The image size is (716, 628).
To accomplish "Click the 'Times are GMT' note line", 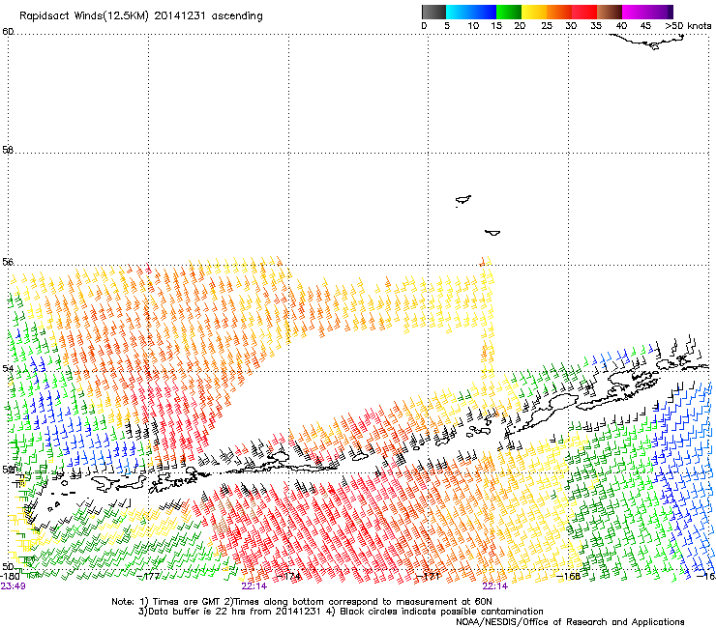I will 302,602.
